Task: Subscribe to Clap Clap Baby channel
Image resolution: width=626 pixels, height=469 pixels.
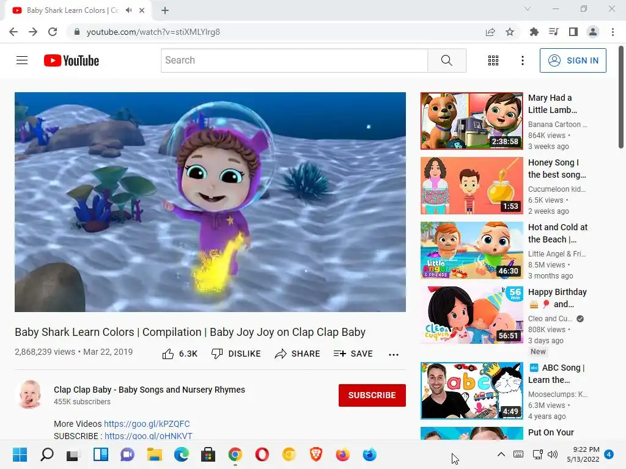Action: click(372, 395)
